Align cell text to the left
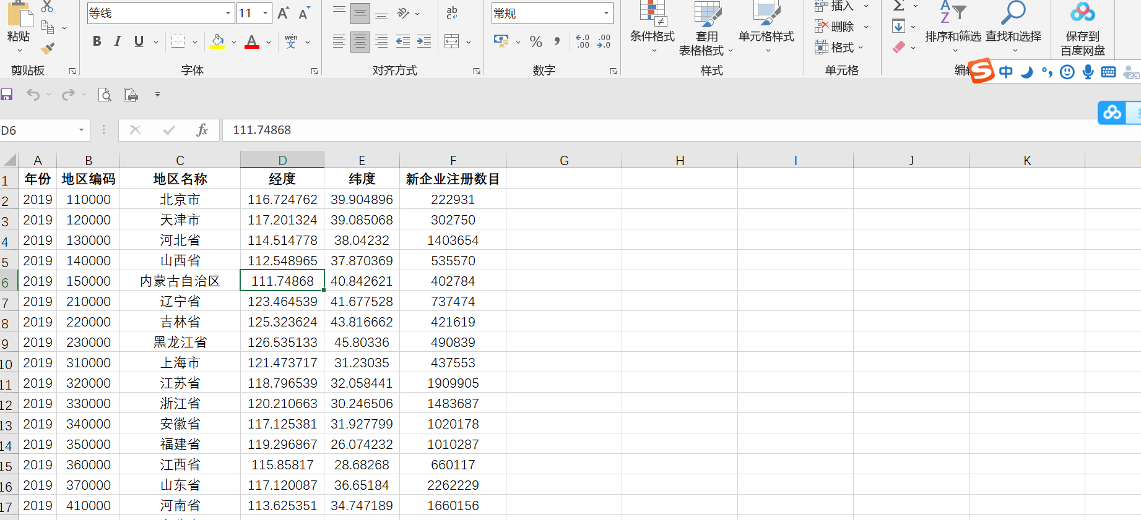 tap(339, 41)
